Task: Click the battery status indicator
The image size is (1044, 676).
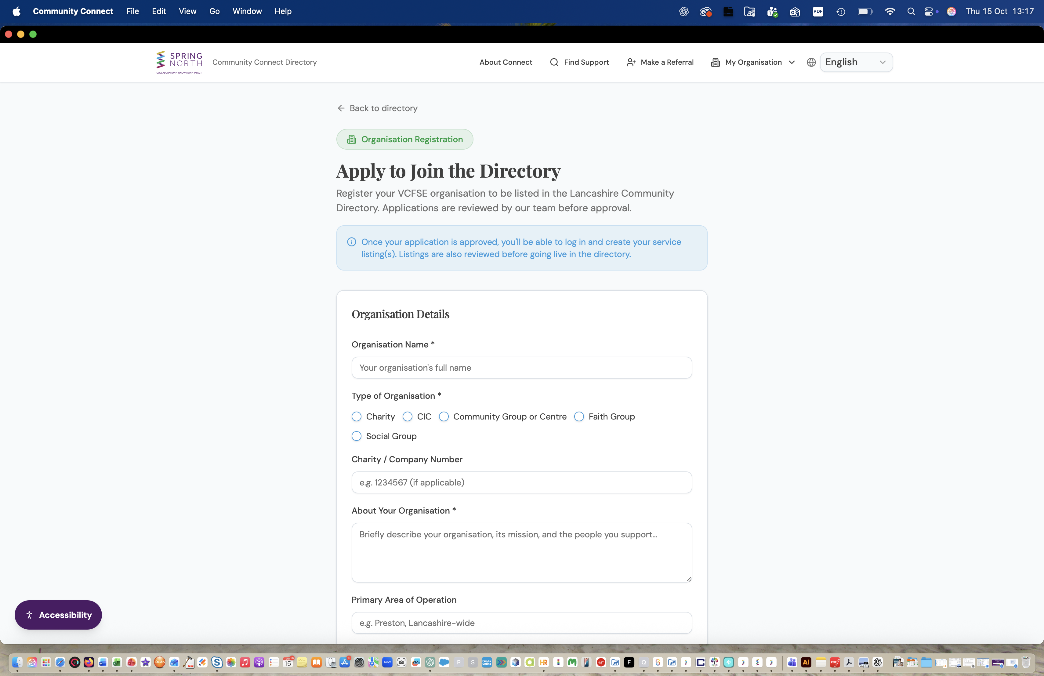Action: [x=865, y=11]
